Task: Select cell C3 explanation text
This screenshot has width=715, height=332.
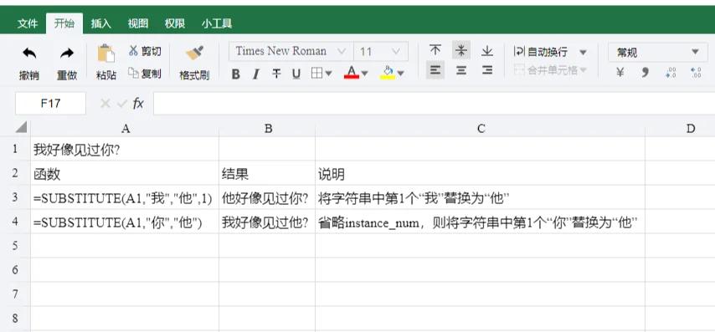Action: click(x=481, y=197)
